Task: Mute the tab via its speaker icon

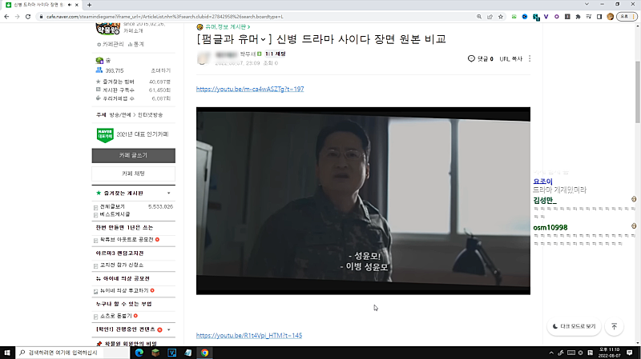Action: pos(69,5)
